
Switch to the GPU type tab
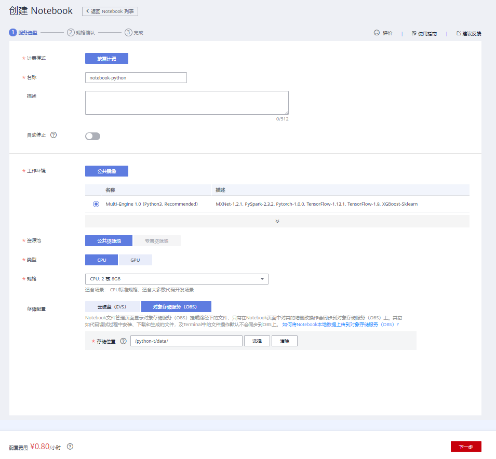[x=135, y=260]
